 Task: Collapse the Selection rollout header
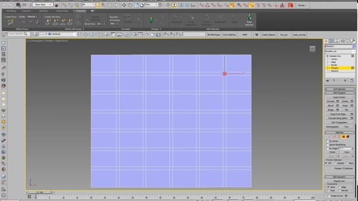(340, 132)
